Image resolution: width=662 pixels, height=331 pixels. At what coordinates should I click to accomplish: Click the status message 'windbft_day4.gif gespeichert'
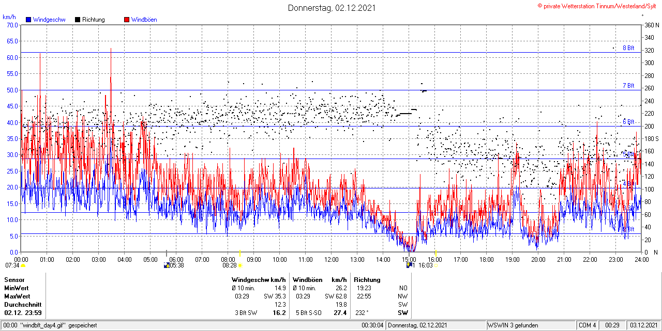coord(58,325)
